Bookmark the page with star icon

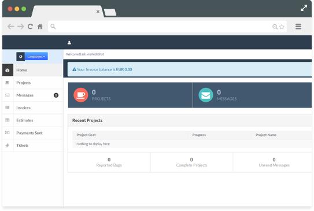(x=282, y=27)
